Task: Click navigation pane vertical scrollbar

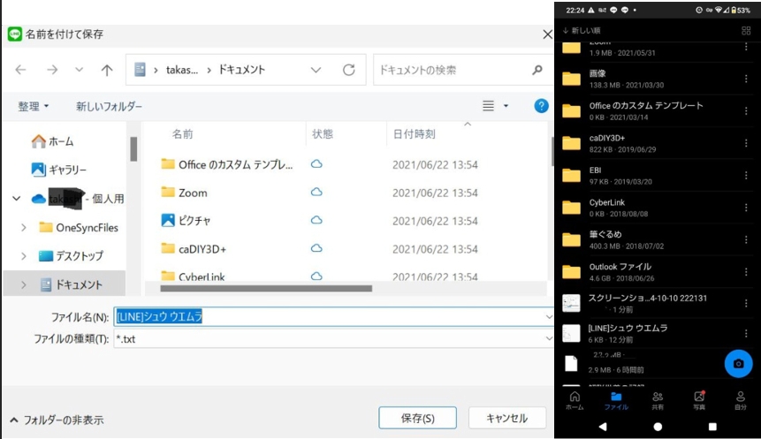Action: click(x=133, y=149)
